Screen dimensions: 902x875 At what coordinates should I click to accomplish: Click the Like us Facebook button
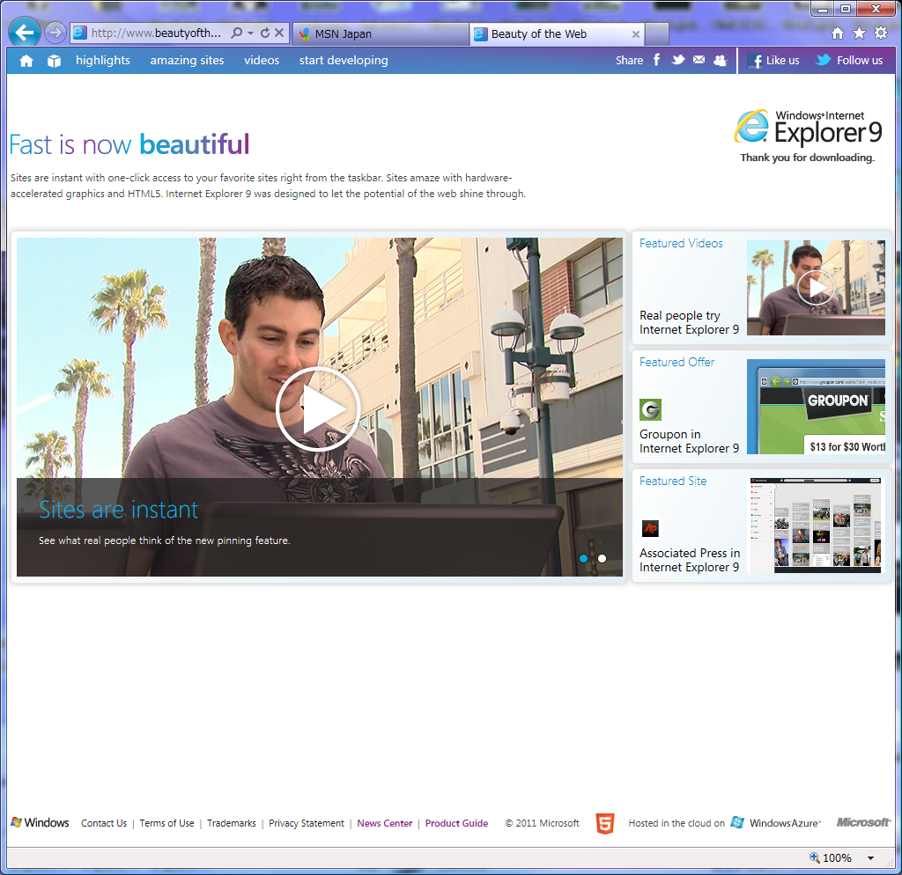pos(773,61)
